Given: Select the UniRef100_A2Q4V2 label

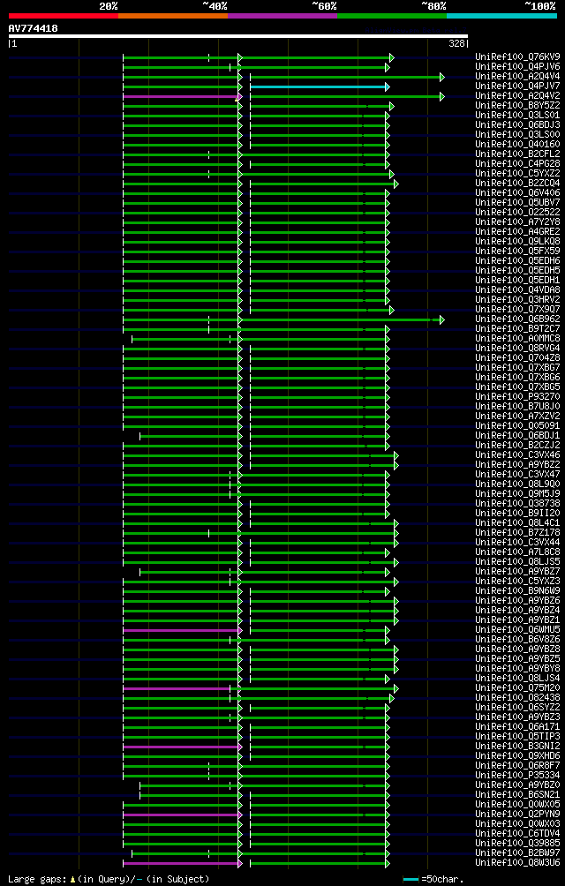Looking at the screenshot, I should [x=517, y=95].
